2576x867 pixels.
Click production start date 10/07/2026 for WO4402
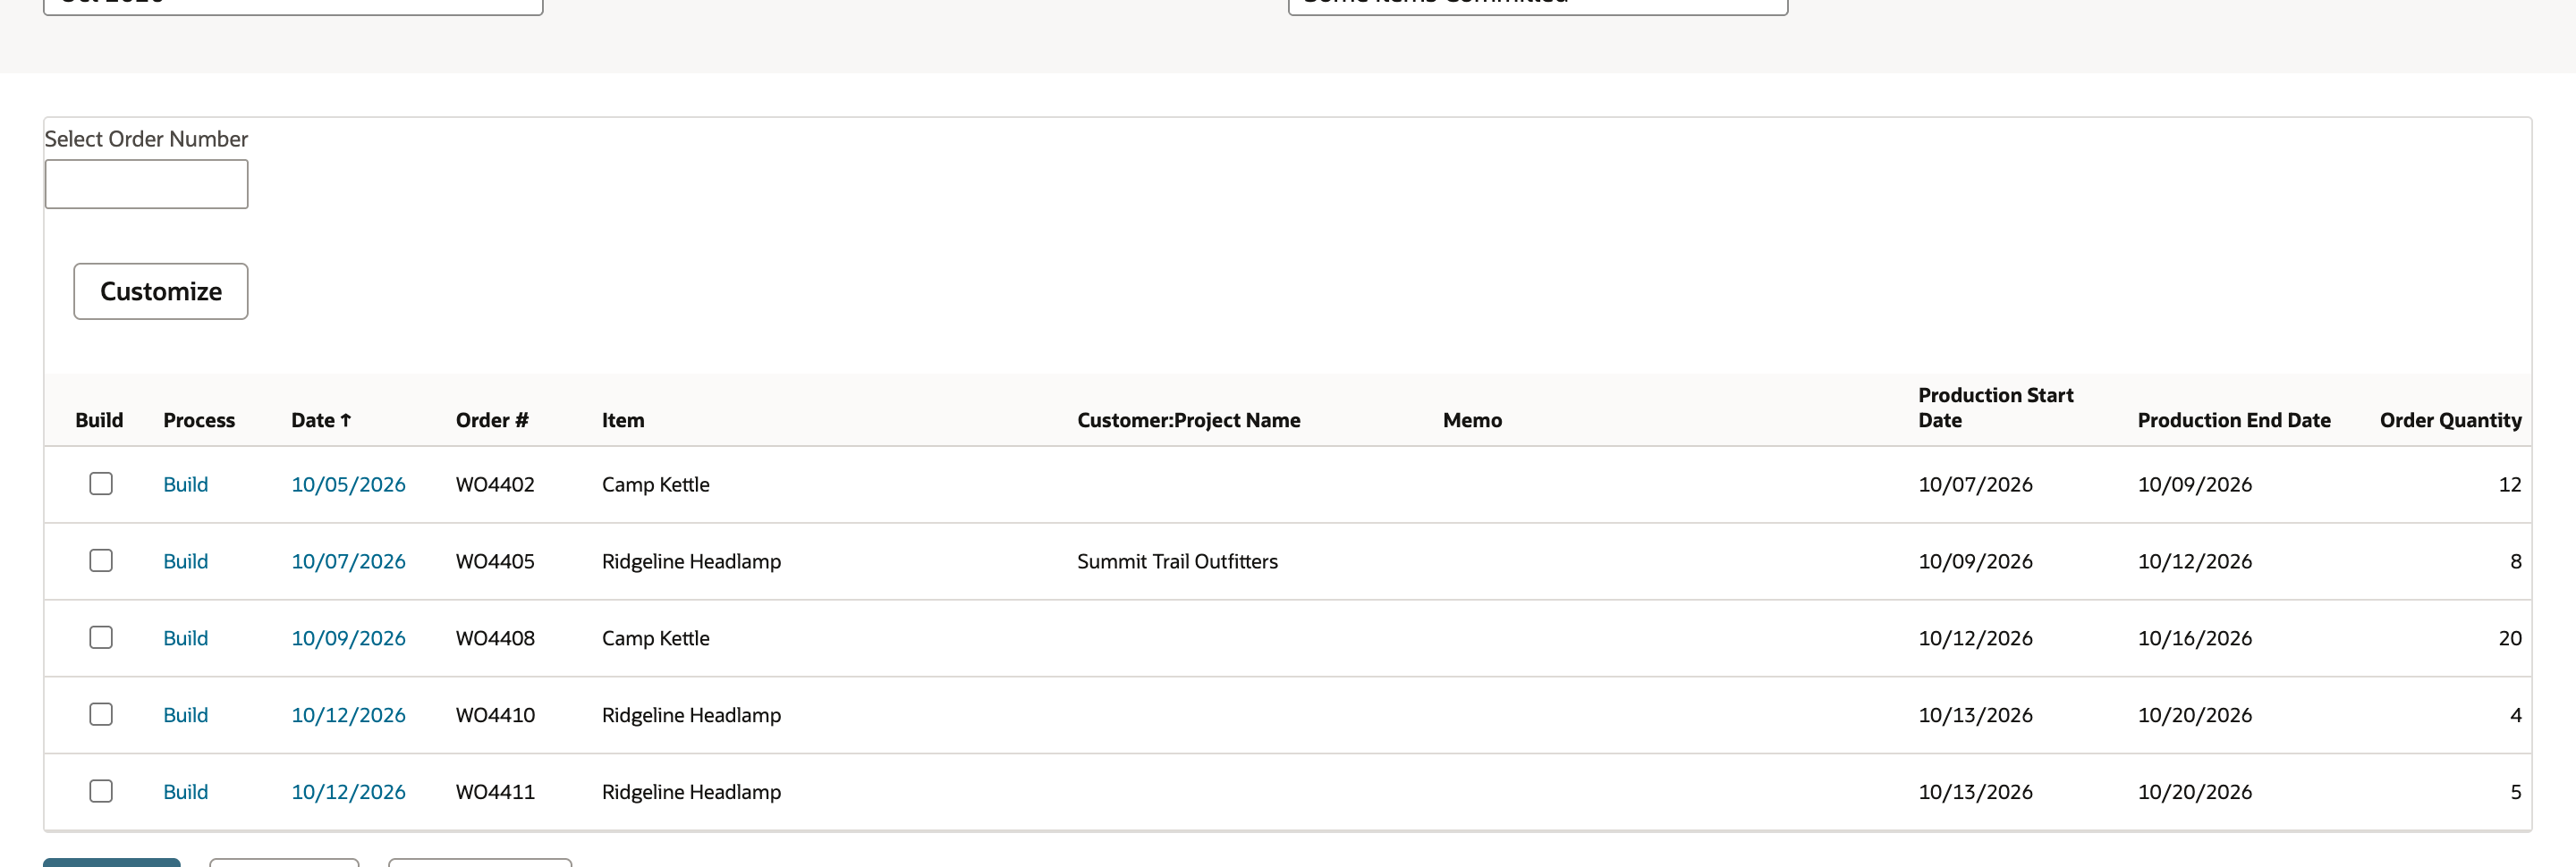click(x=1975, y=484)
